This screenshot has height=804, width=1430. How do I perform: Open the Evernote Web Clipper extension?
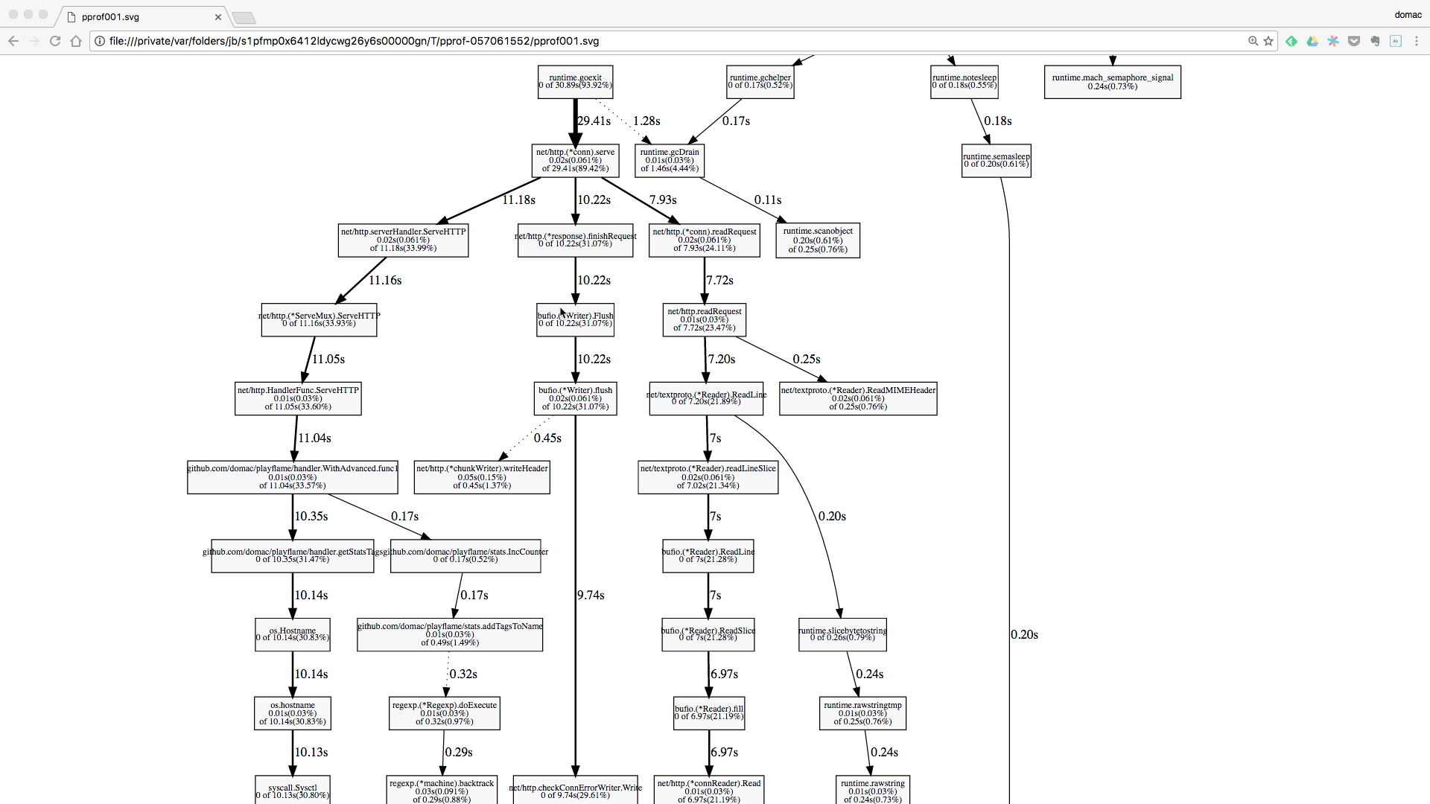[x=1375, y=41]
